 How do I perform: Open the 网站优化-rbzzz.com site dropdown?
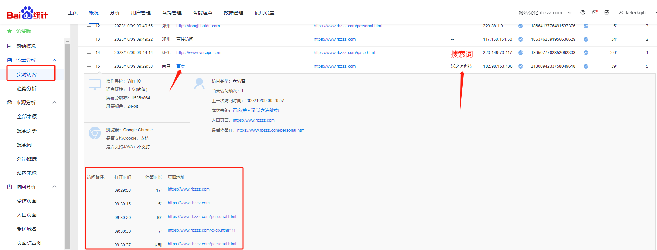pos(545,13)
